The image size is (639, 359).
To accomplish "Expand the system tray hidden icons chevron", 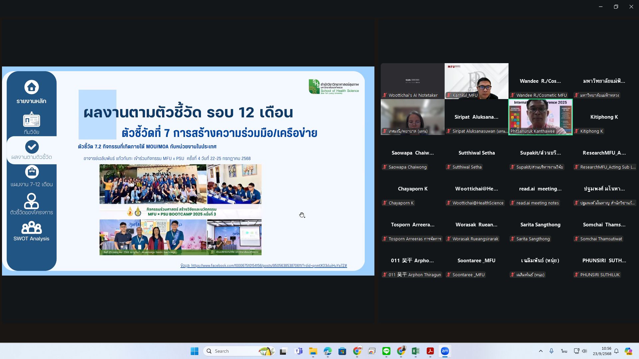I will pyautogui.click(x=540, y=351).
